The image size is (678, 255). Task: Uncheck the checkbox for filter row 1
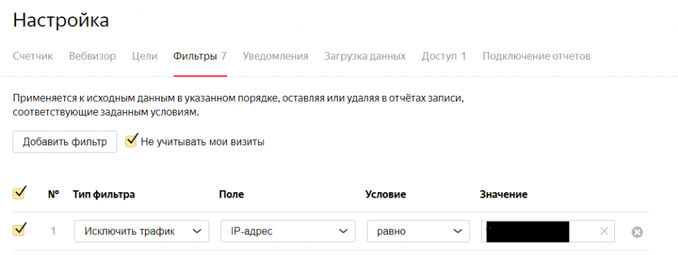[x=19, y=229]
